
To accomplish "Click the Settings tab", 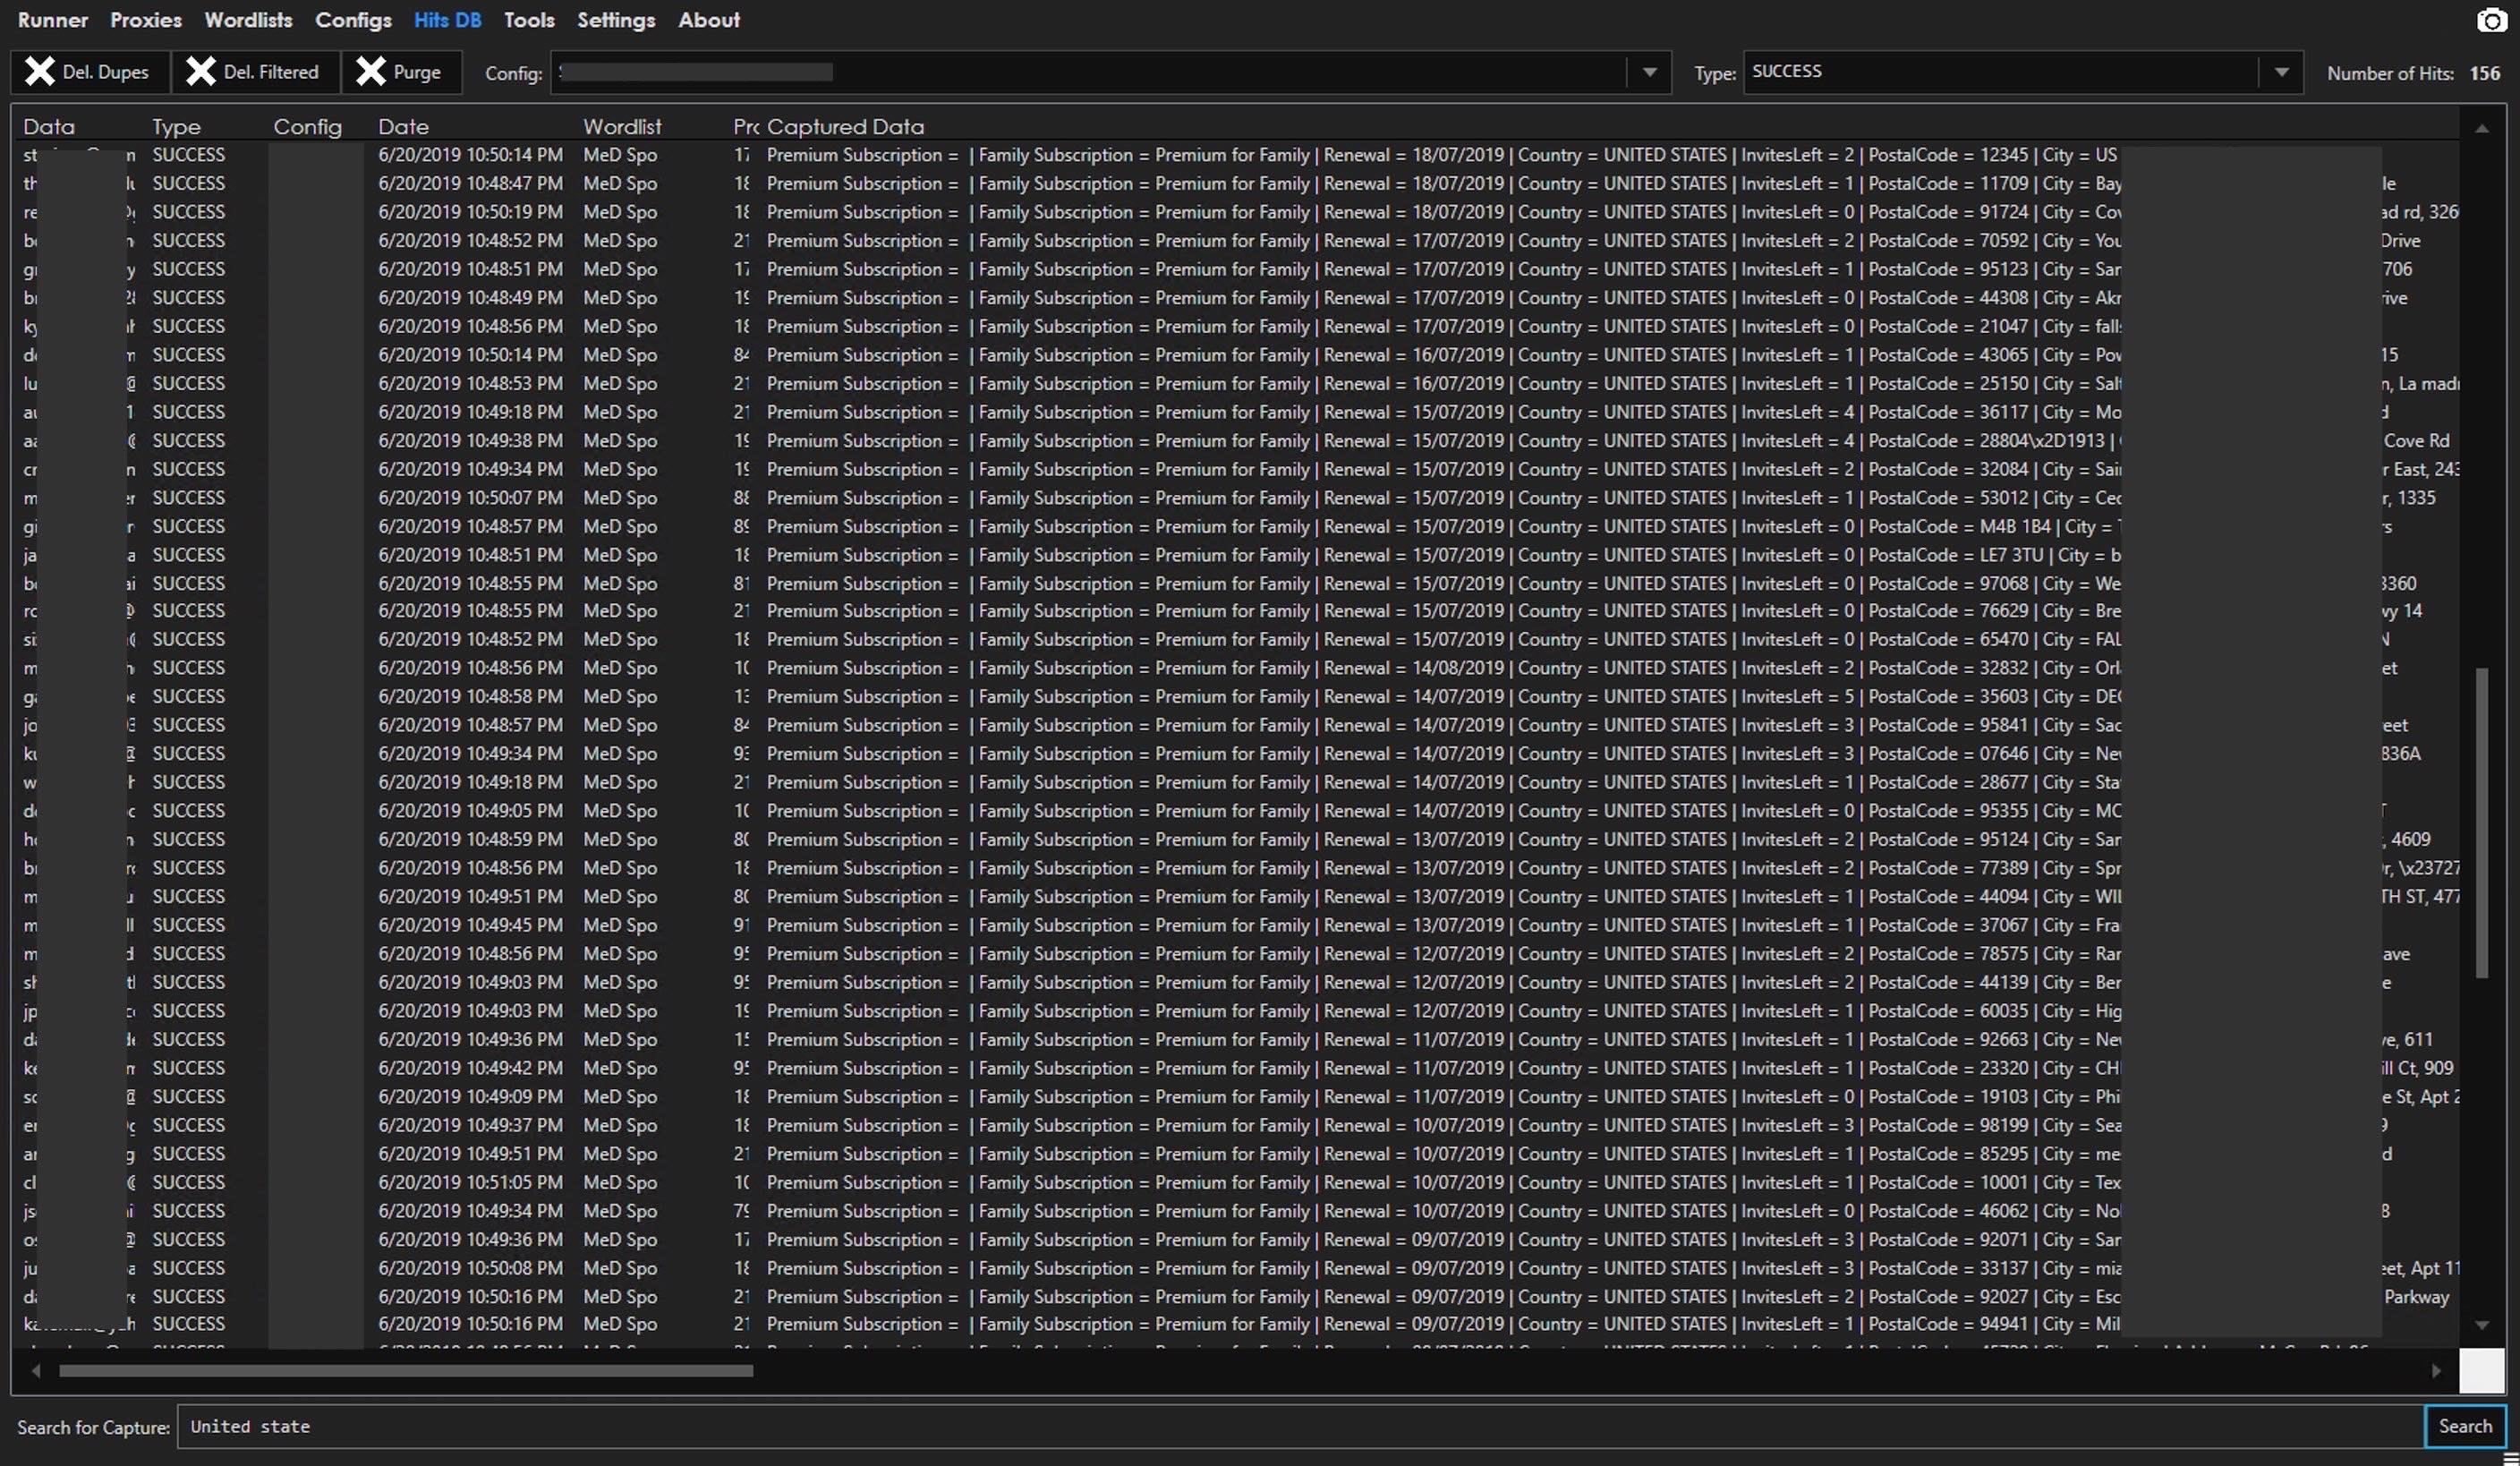I will 616,20.
